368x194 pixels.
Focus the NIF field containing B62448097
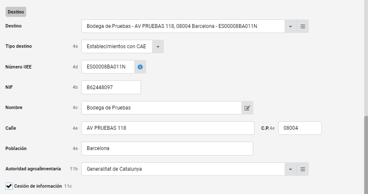[111, 87]
